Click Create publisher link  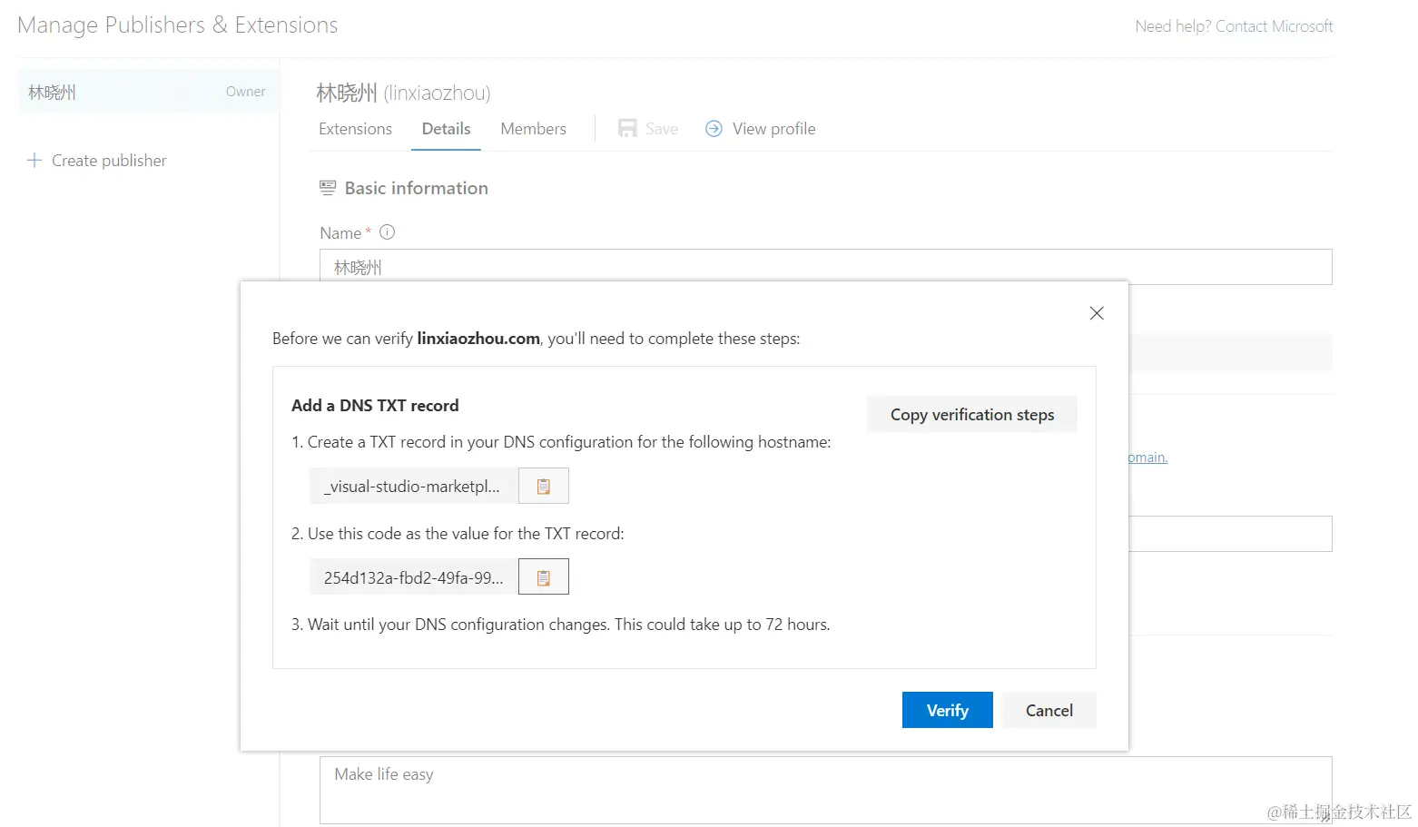tap(109, 161)
